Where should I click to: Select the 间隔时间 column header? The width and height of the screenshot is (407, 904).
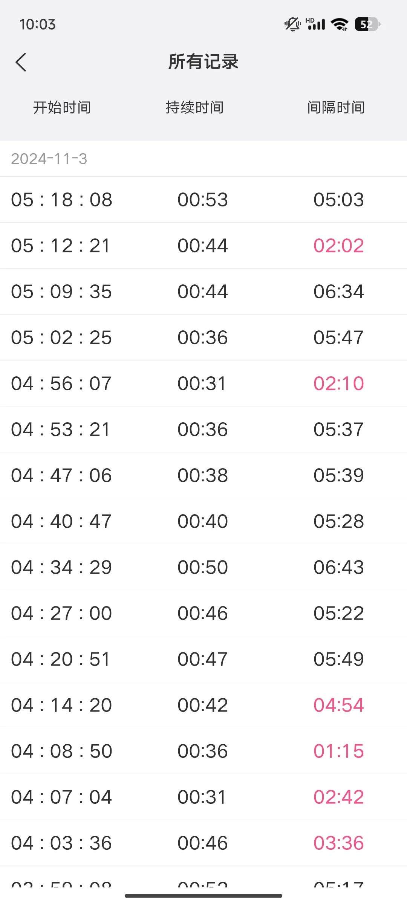point(336,107)
